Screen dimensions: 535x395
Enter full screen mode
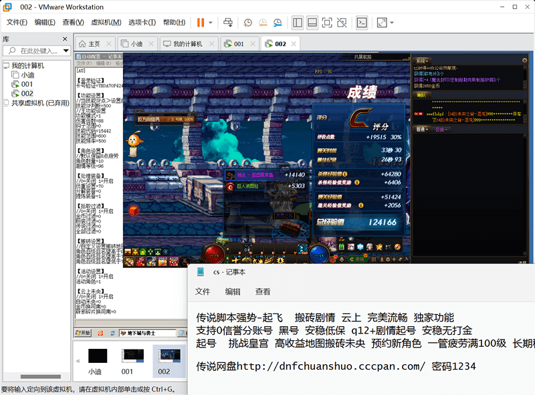click(327, 23)
